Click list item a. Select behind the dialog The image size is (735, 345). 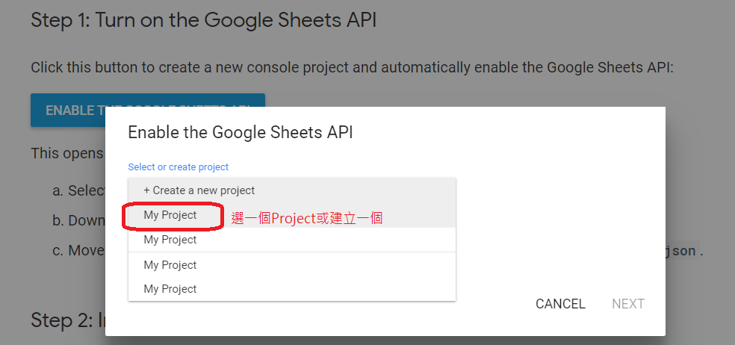(x=78, y=190)
